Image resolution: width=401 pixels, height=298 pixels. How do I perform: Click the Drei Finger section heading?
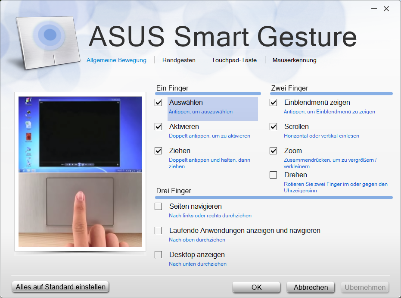[174, 191]
